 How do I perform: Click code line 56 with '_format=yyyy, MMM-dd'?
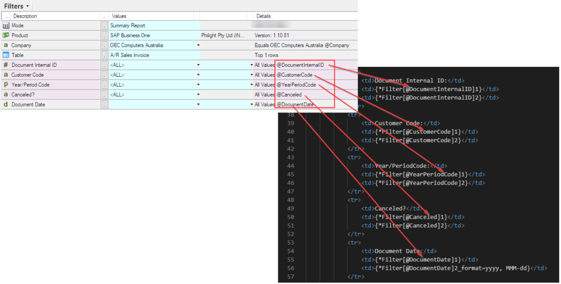coord(454,268)
